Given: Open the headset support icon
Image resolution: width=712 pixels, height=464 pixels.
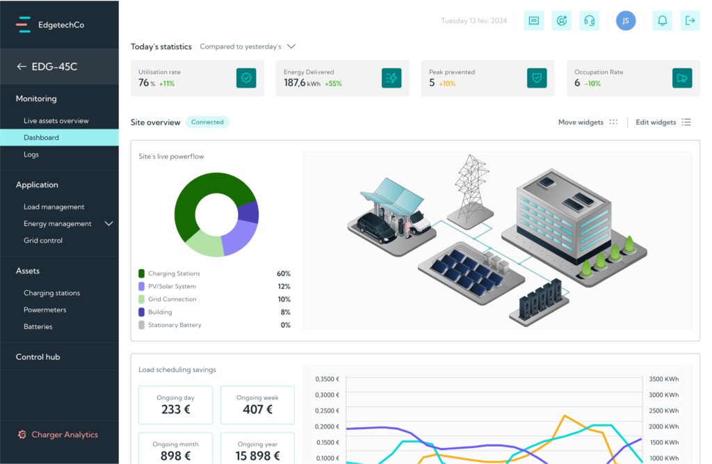Looking at the screenshot, I should point(589,21).
